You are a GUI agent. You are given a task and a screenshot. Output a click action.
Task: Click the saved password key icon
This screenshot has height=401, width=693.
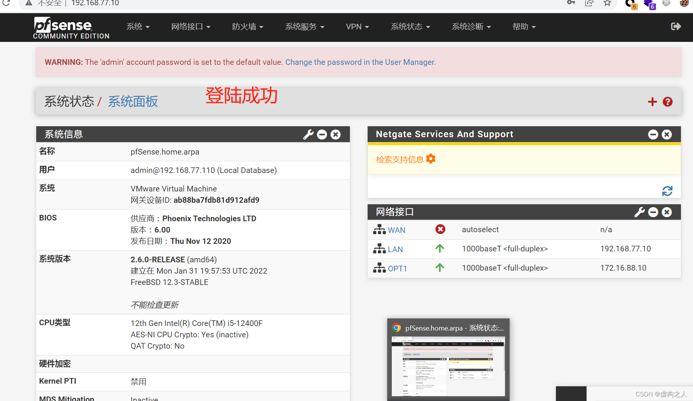click(571, 3)
